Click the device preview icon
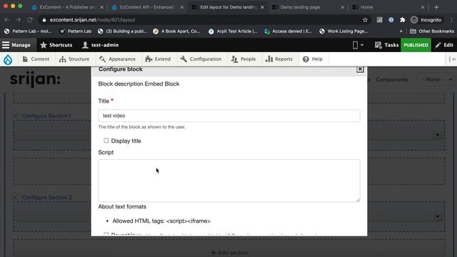The height and width of the screenshot is (257, 457). tap(355, 45)
